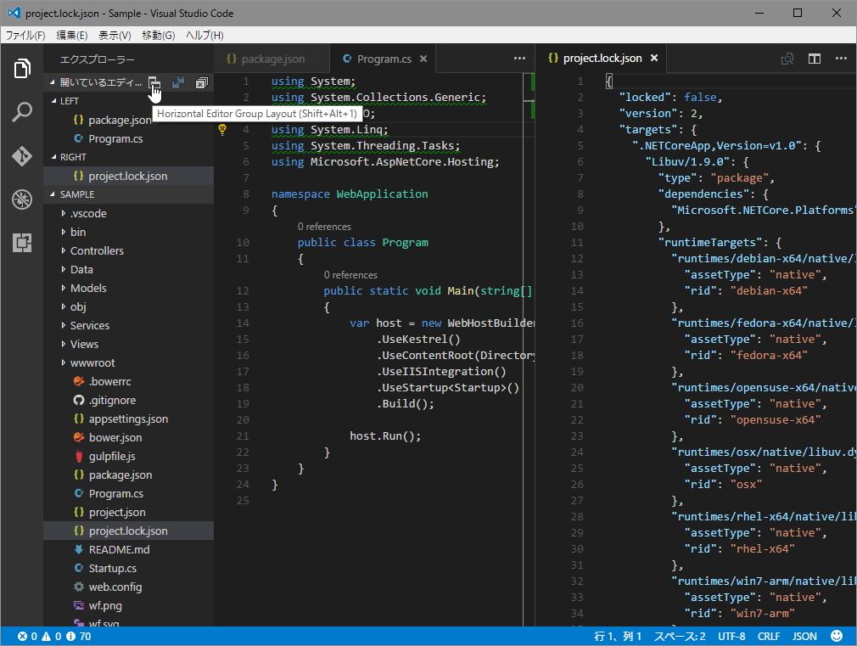Click the smiley feedback icon in status bar

(x=837, y=636)
